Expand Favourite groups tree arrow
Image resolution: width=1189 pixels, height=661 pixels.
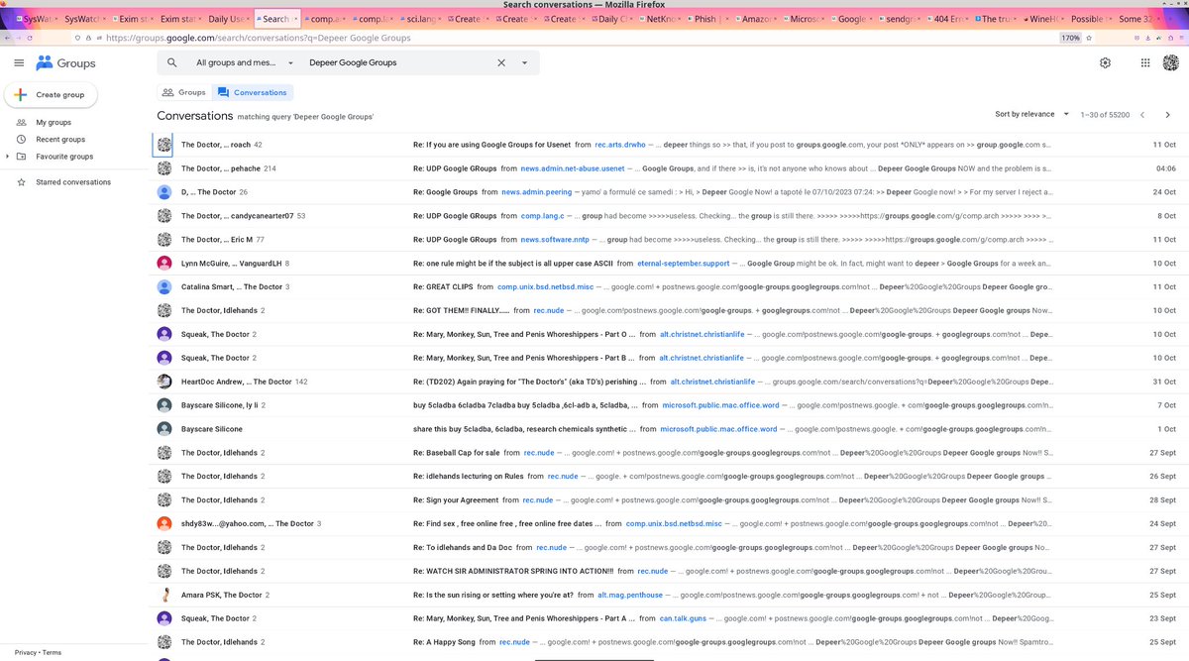coord(9,157)
